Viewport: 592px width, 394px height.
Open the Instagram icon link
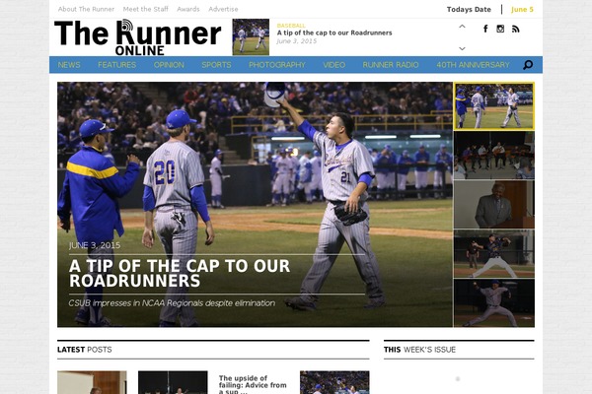pos(500,29)
